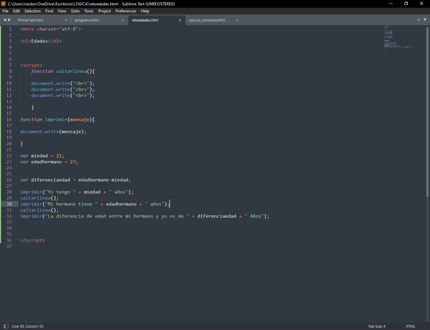Open the Edit menu

(x=16, y=11)
